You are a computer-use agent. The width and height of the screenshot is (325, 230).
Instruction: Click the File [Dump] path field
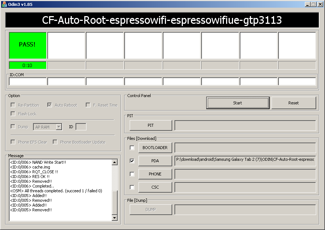coord(245,209)
